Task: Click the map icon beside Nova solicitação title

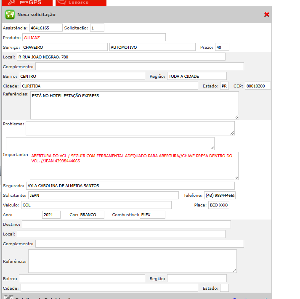Action: click(10, 15)
